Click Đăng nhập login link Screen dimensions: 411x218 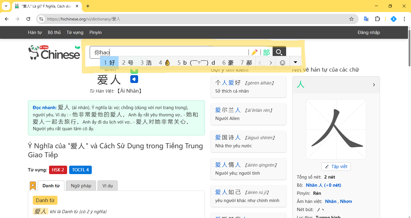pos(369,32)
